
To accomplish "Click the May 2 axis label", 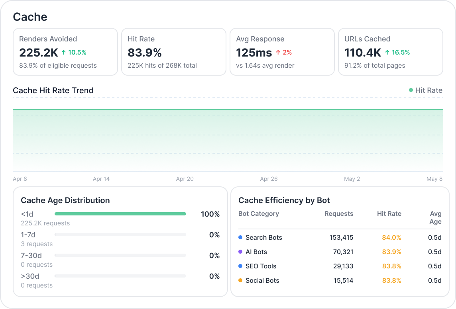I will [352, 179].
